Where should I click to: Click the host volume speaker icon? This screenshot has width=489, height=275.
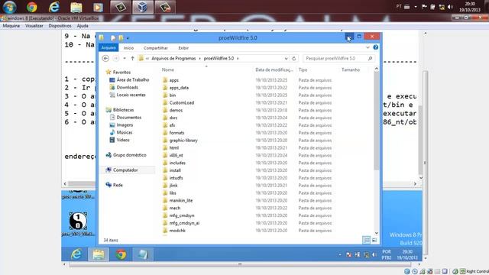click(x=450, y=7)
